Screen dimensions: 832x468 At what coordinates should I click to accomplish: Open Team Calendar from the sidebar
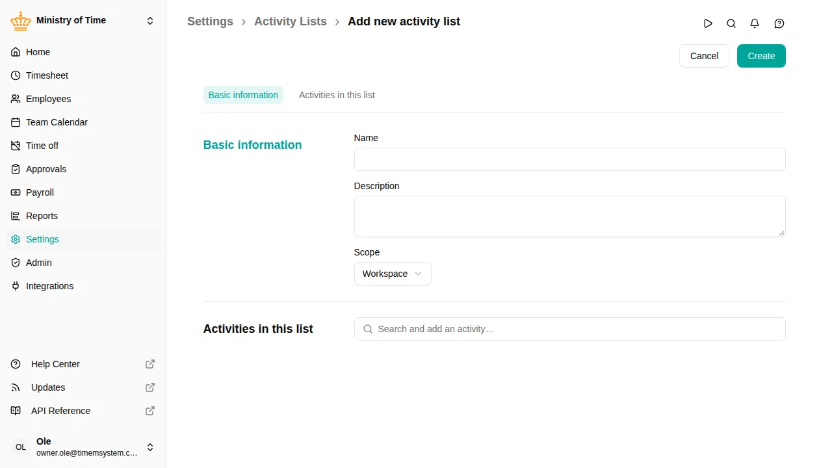[x=83, y=122]
